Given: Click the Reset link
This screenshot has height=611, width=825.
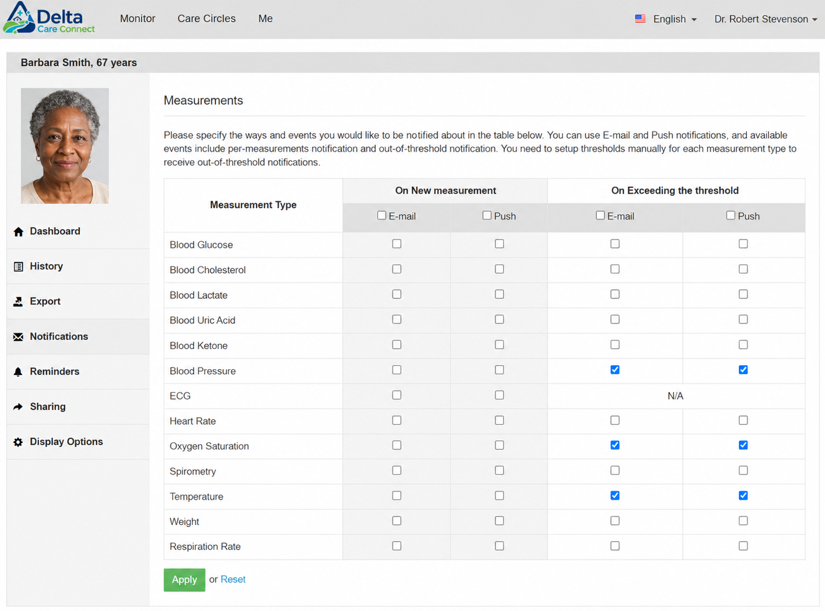Looking at the screenshot, I should pyautogui.click(x=233, y=579).
